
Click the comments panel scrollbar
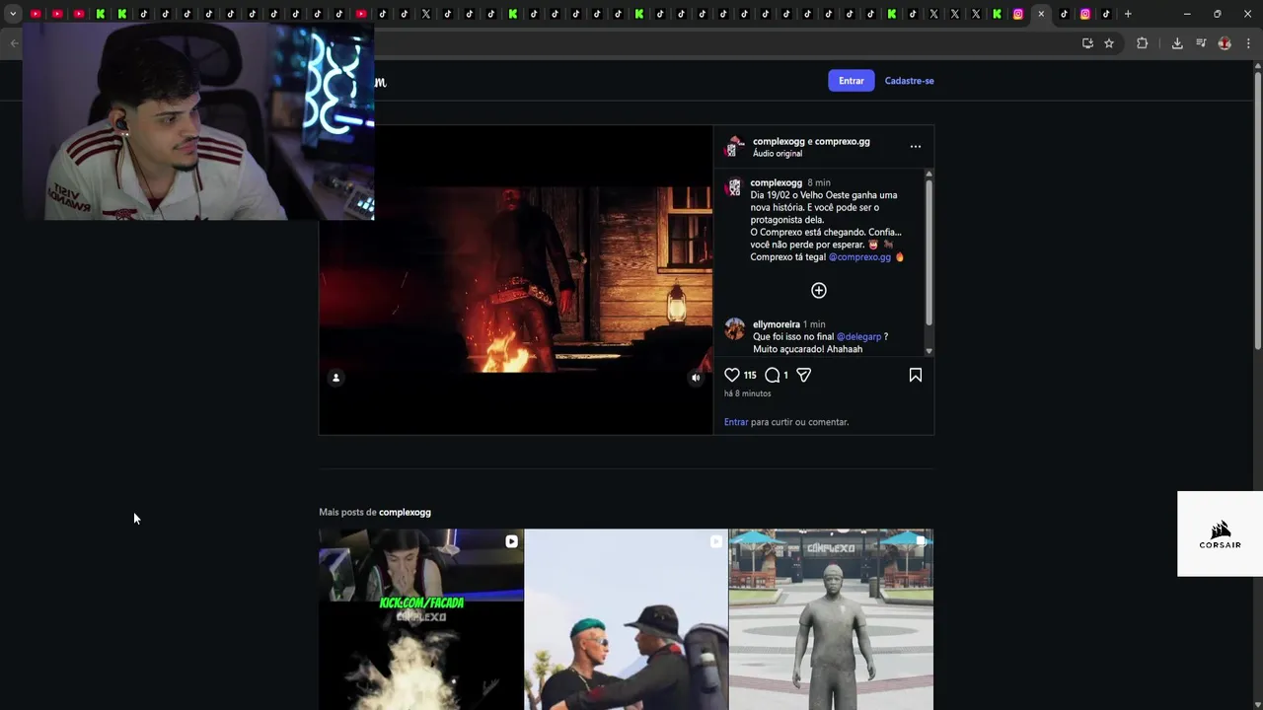[x=928, y=251]
